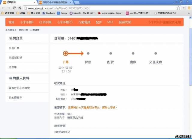
Task: Click the 配货 progress step dot
Action: point(111,53)
